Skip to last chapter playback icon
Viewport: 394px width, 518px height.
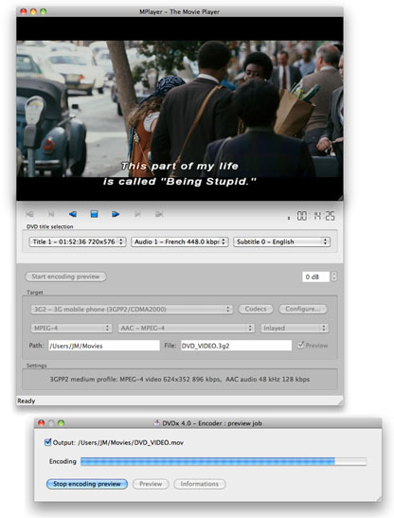tap(159, 214)
